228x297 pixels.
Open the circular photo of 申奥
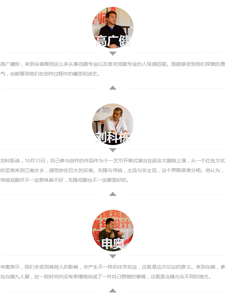tap(113, 231)
